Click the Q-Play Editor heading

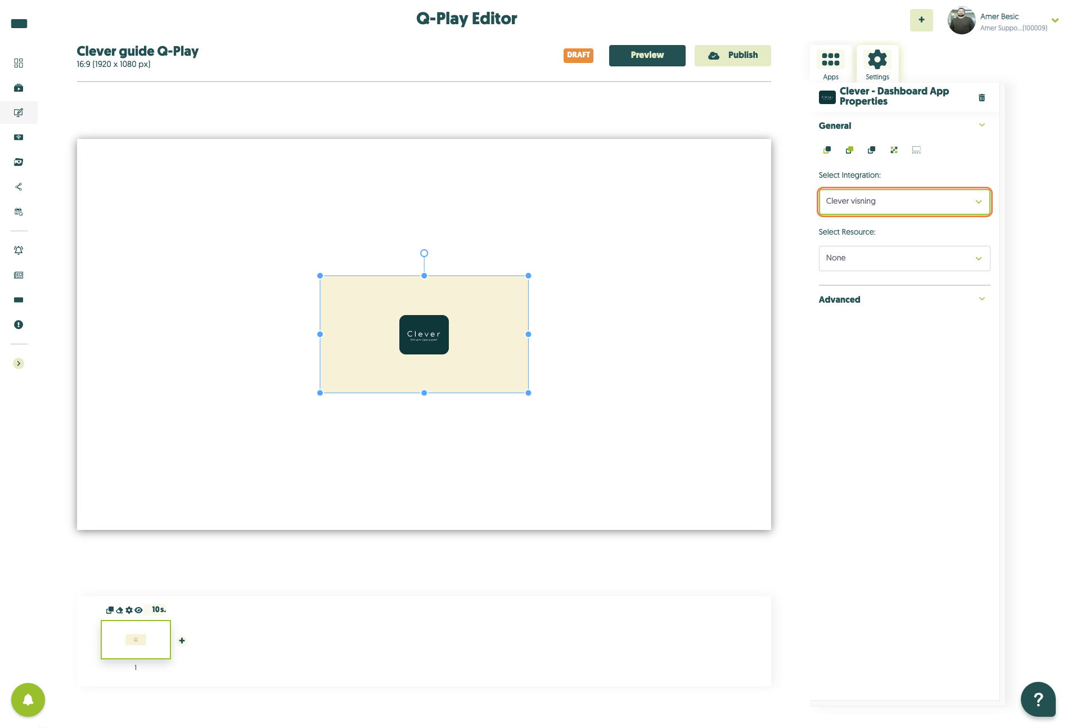466,19
